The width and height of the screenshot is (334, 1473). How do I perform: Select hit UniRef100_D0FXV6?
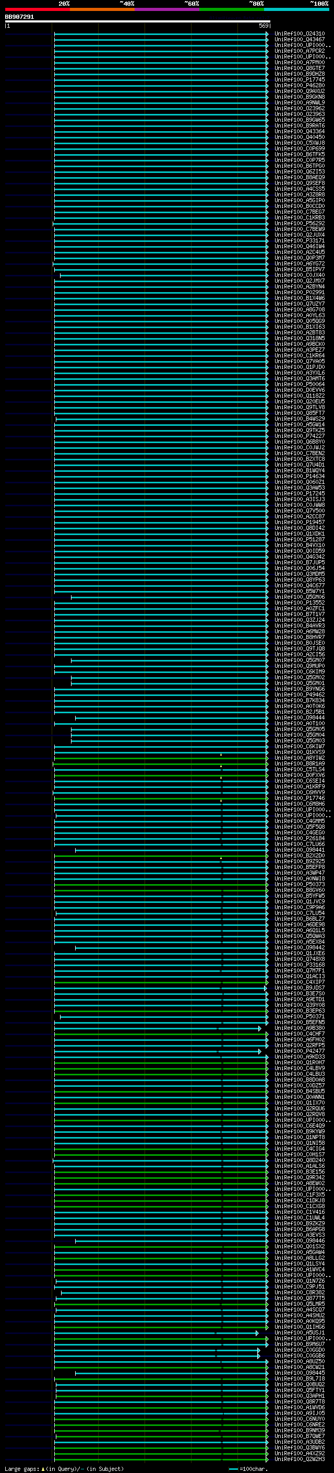tap(300, 775)
